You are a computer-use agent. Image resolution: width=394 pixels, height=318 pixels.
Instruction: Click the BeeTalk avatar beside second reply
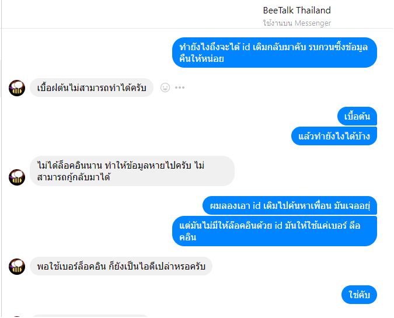(17, 177)
